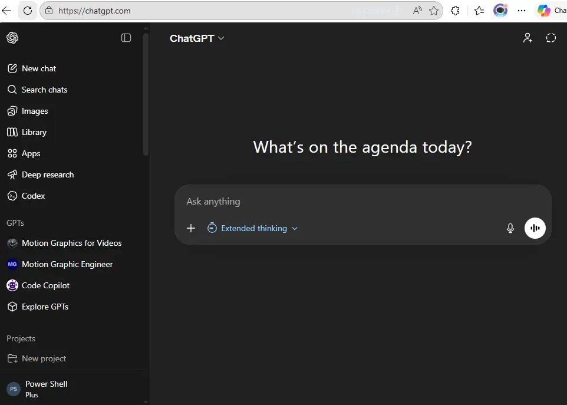Reload the page with refresh icon
The width and height of the screenshot is (567, 405).
(28, 11)
